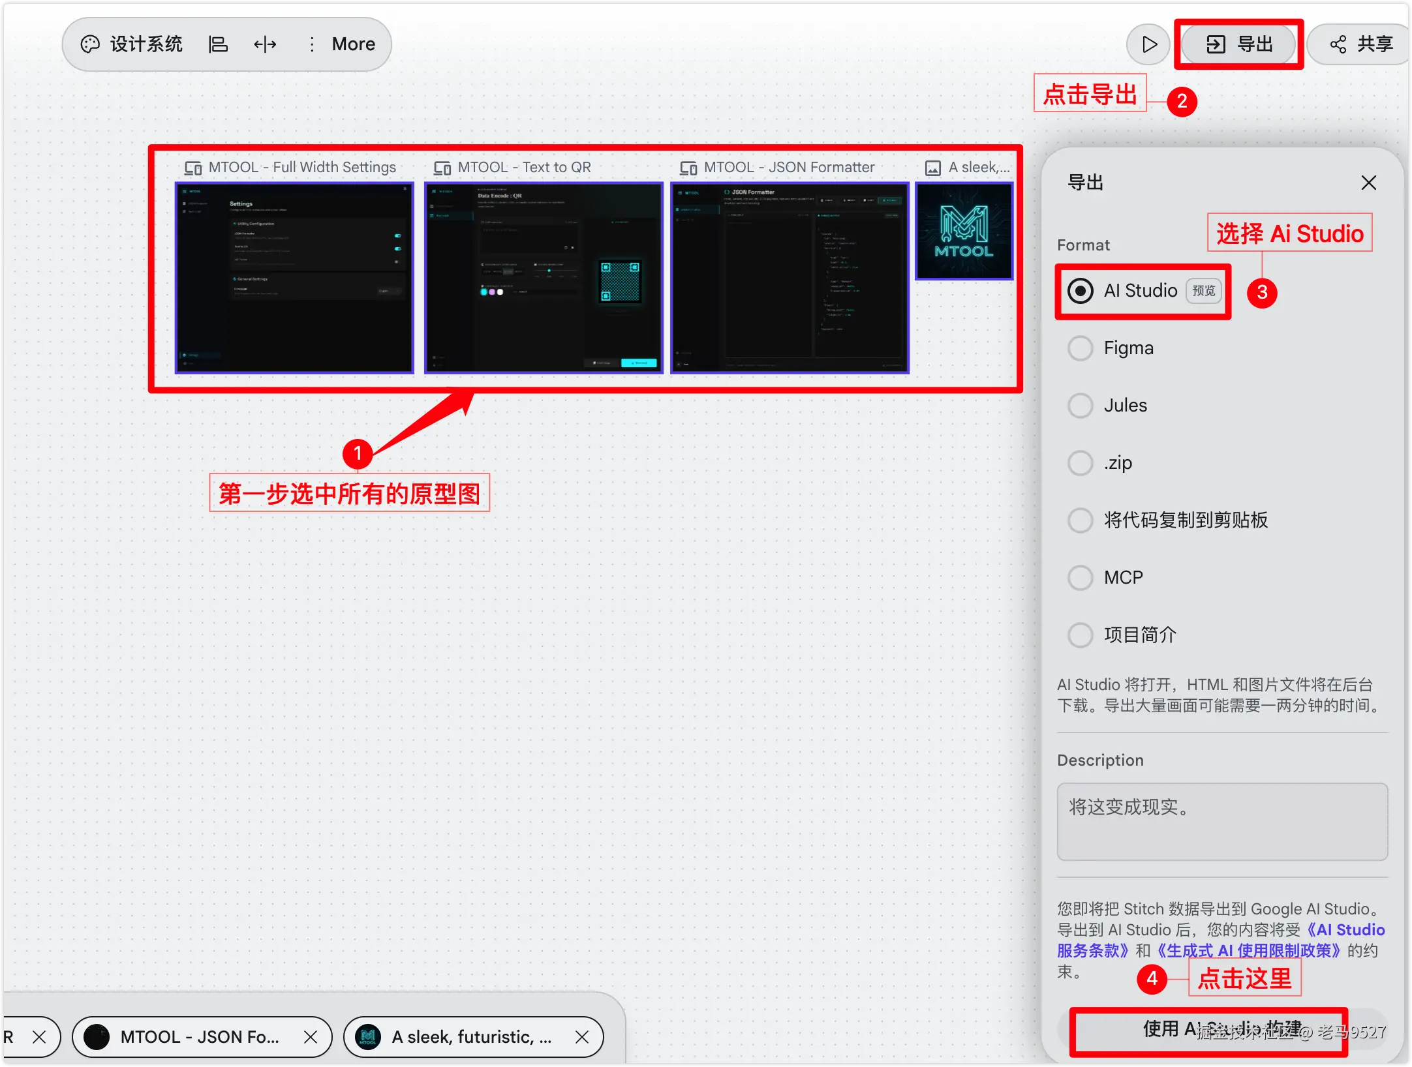
Task: Click the image icon beside A sleek label
Action: point(934,168)
